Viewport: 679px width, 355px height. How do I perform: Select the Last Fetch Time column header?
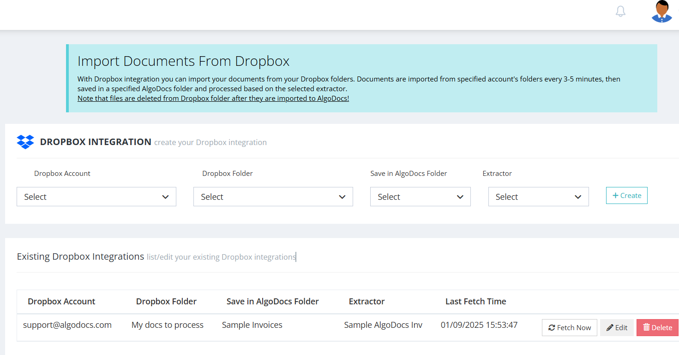pyautogui.click(x=475, y=301)
